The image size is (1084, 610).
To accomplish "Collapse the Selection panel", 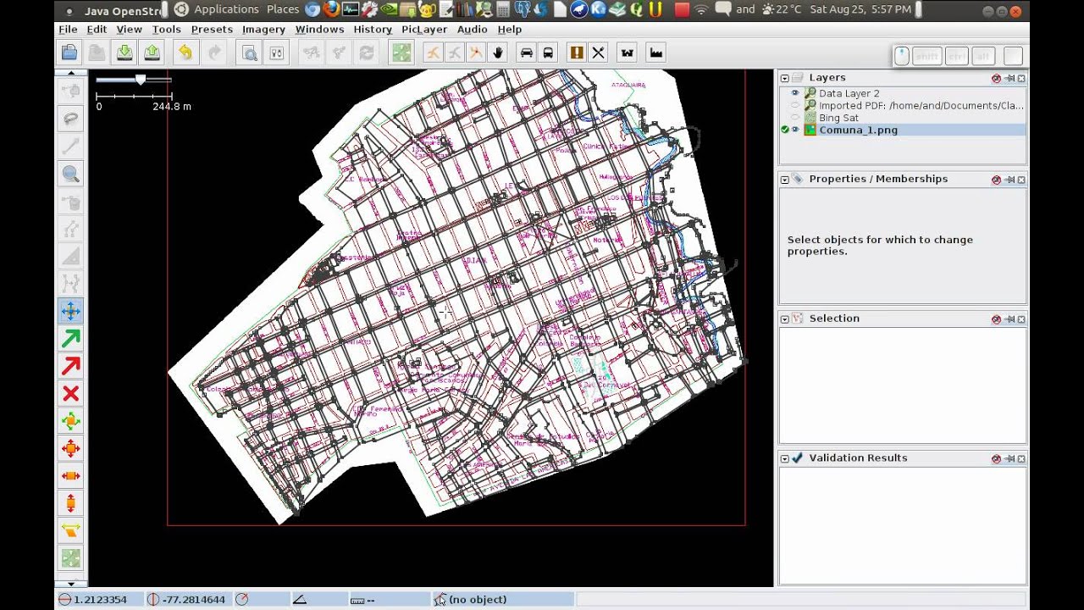I will tap(785, 319).
